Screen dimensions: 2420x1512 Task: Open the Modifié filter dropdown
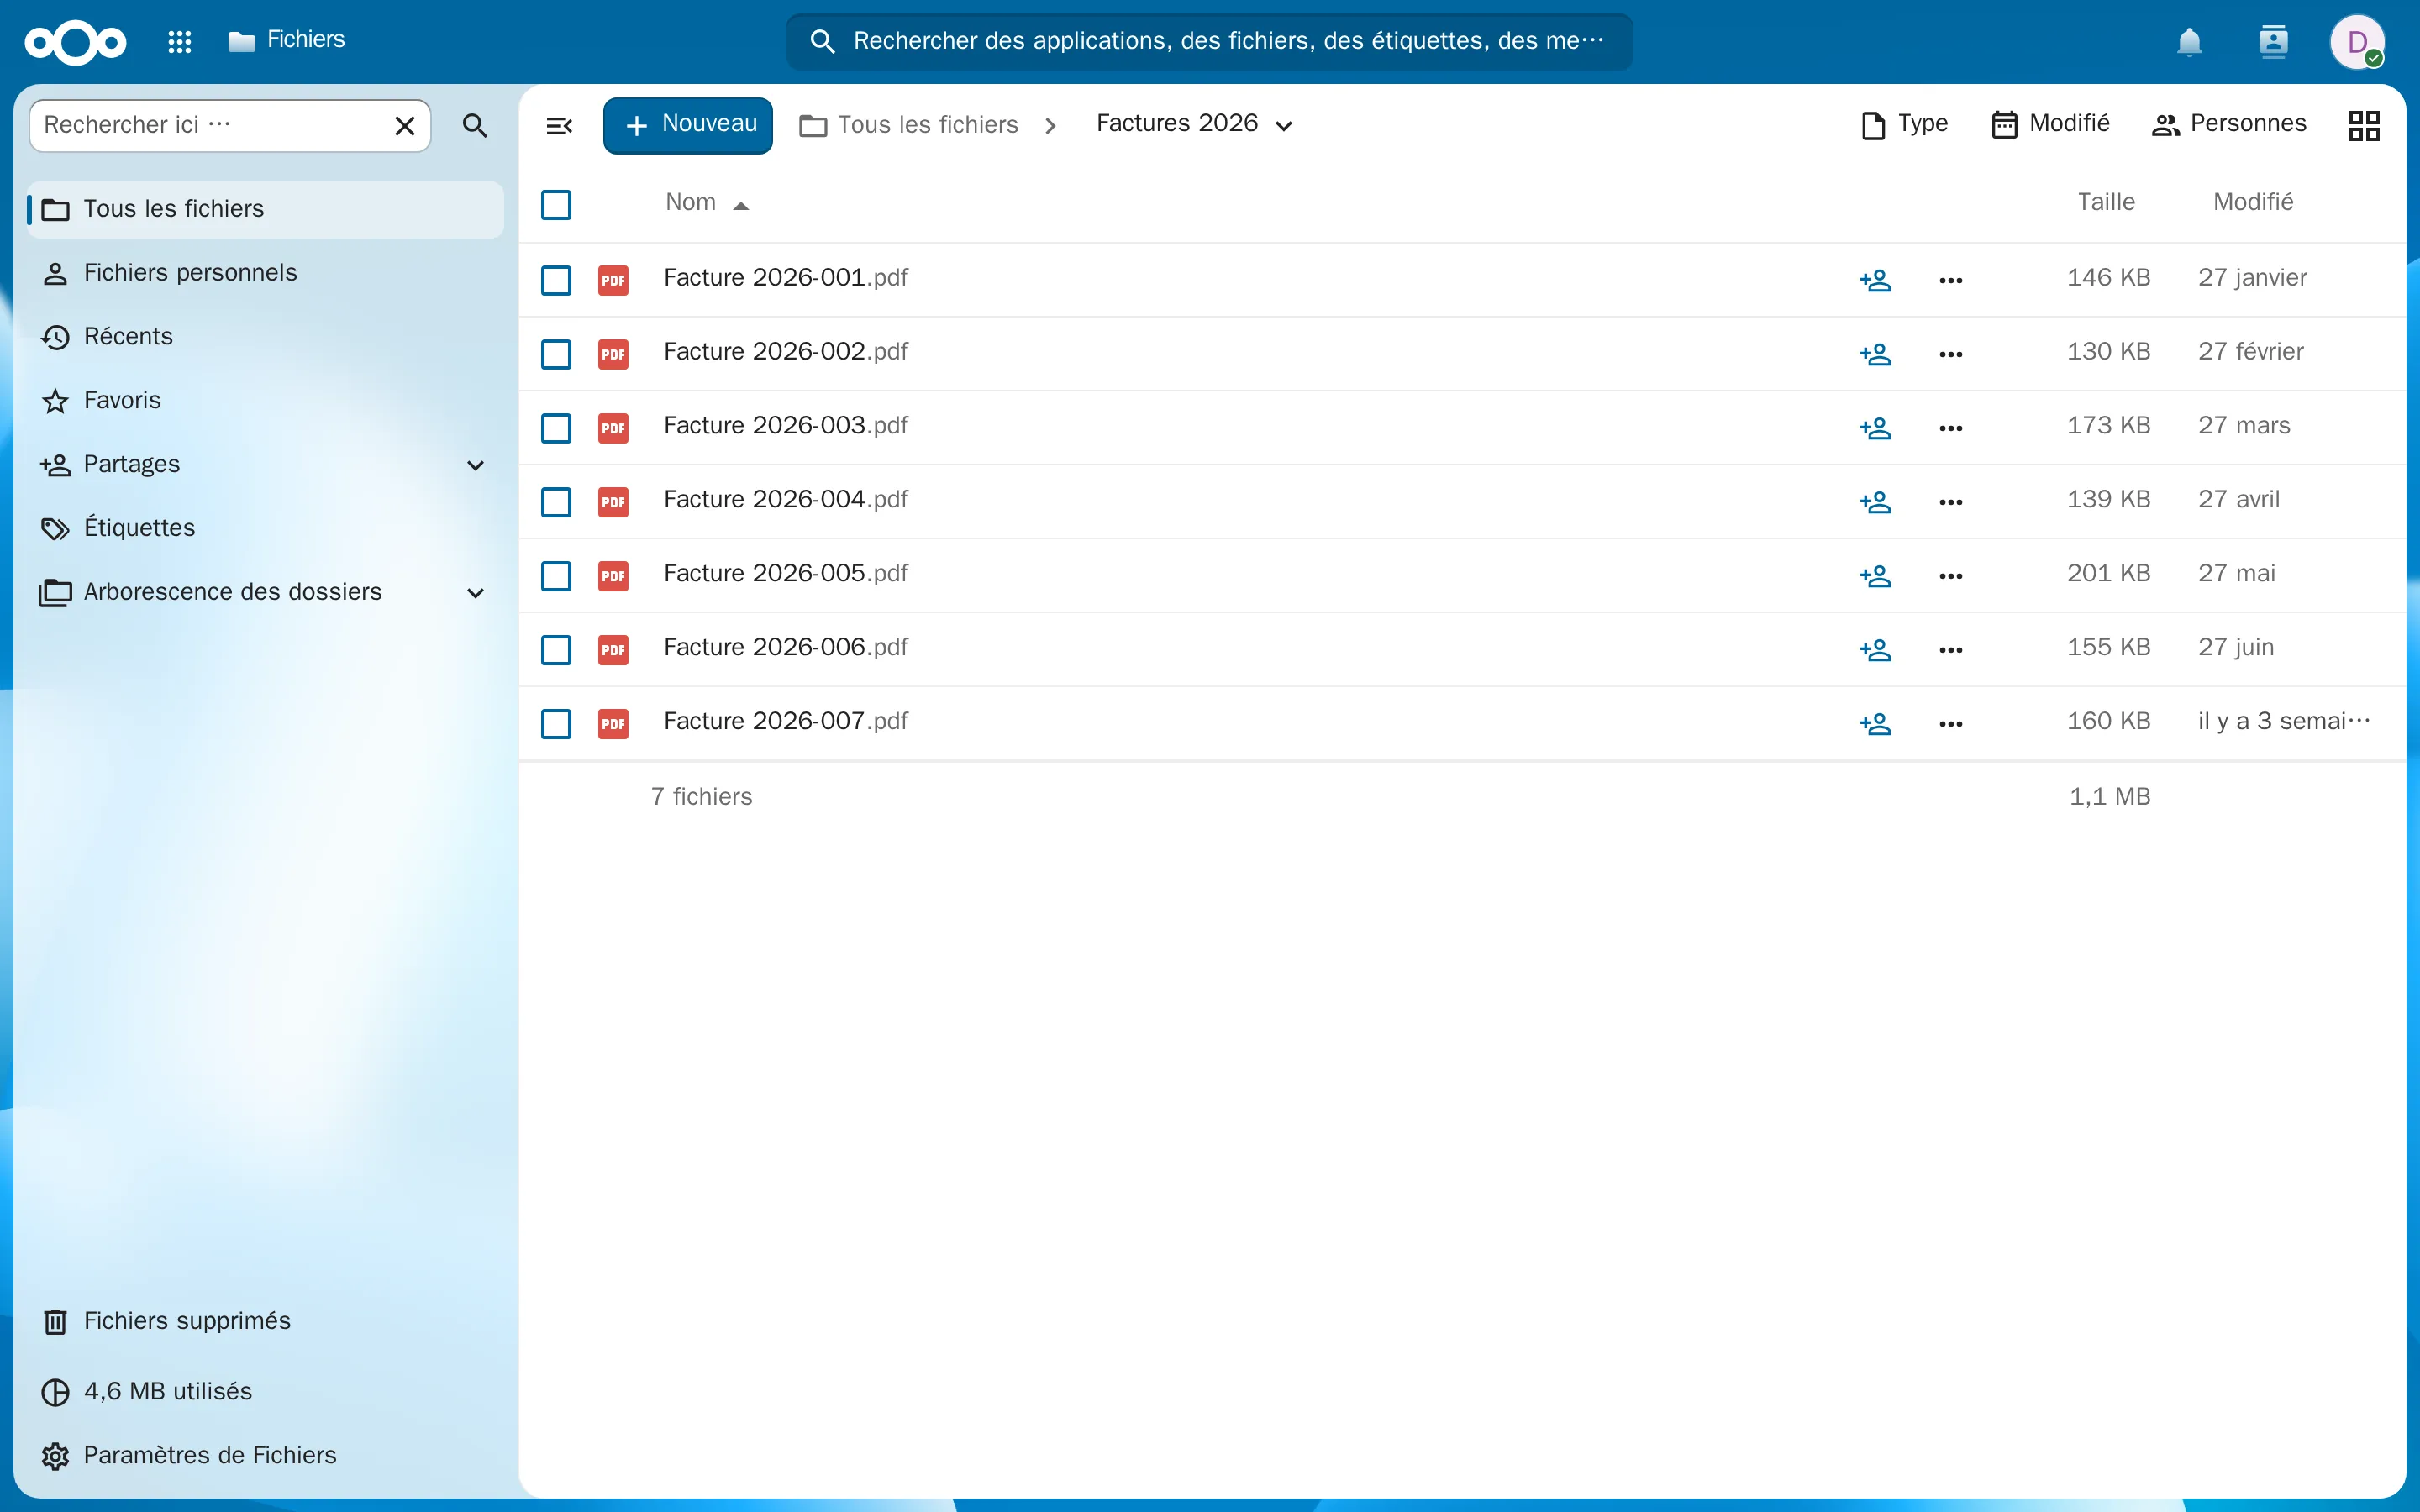pyautogui.click(x=2050, y=124)
